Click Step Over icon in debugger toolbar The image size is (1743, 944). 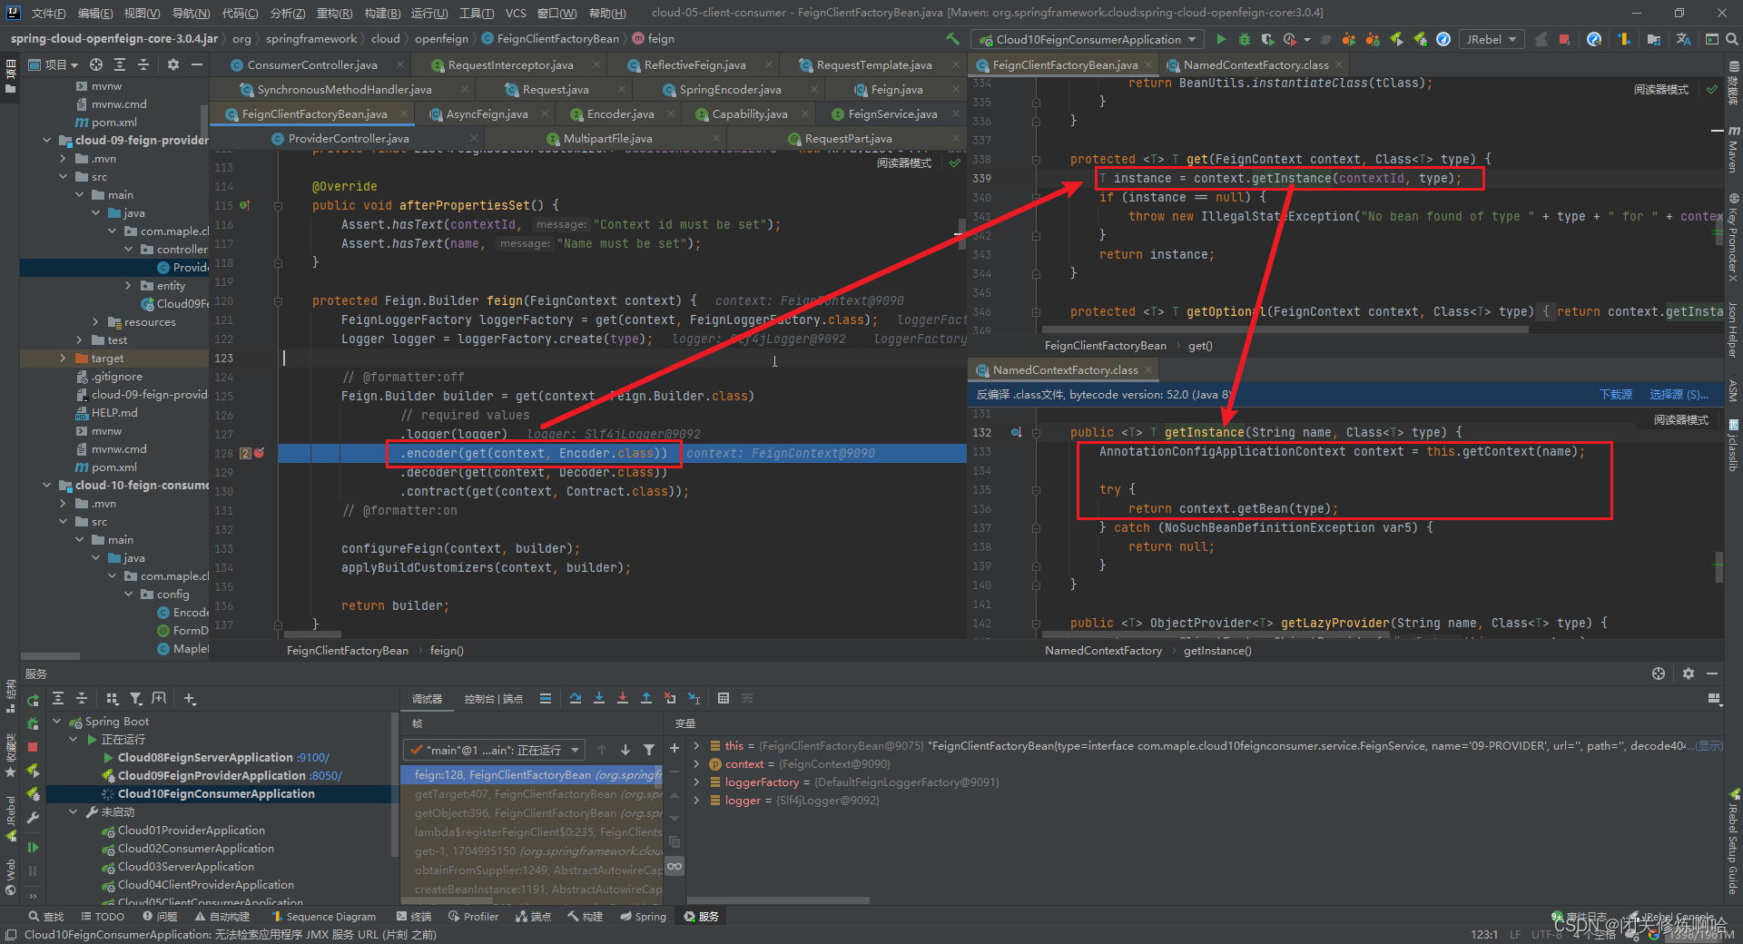pos(576,698)
